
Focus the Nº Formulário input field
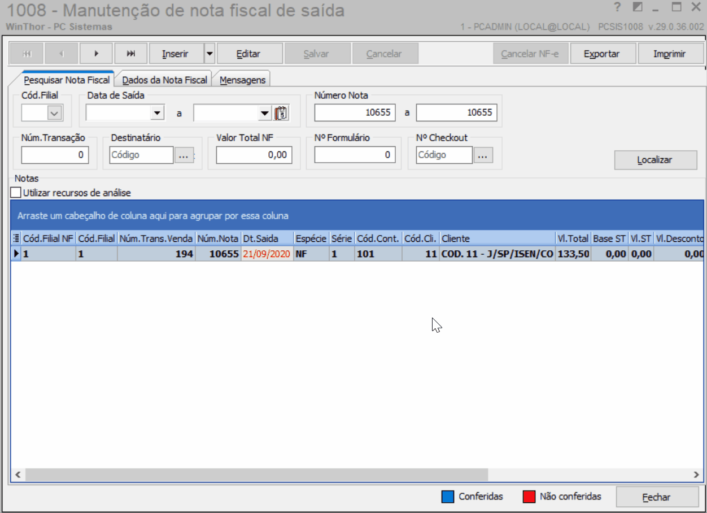pyautogui.click(x=355, y=155)
